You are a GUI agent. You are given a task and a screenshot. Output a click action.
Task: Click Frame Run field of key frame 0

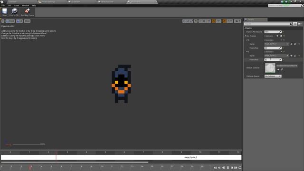click(273, 48)
